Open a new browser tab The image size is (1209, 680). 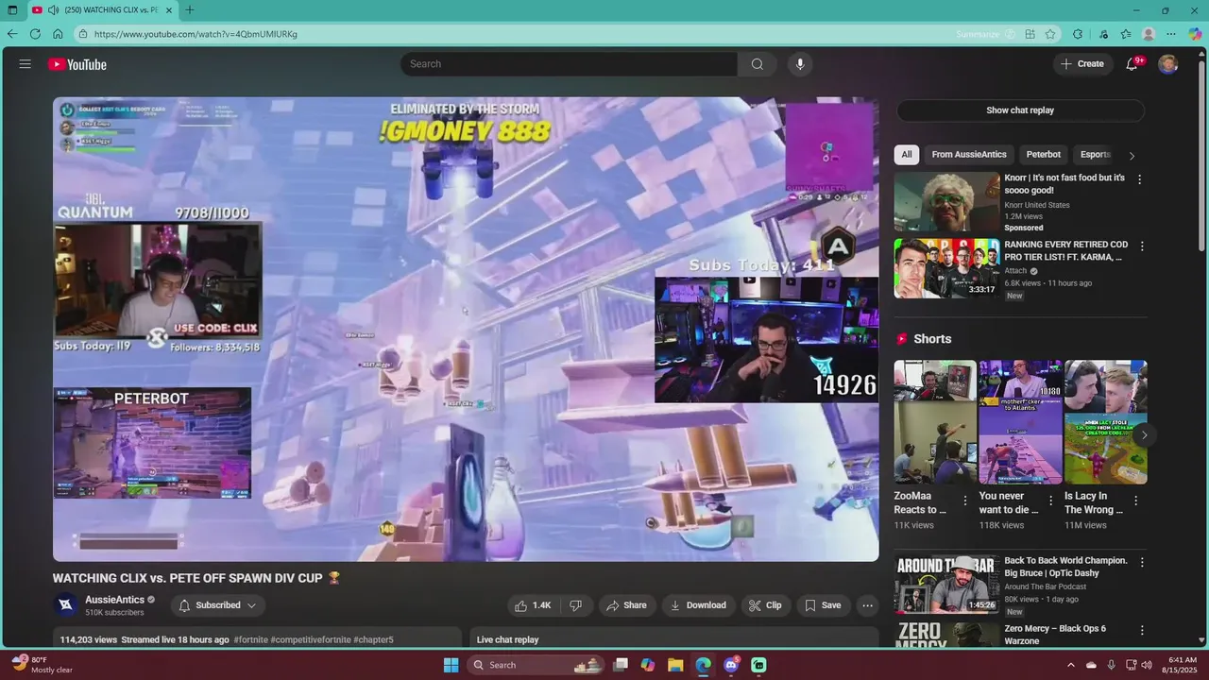click(190, 10)
